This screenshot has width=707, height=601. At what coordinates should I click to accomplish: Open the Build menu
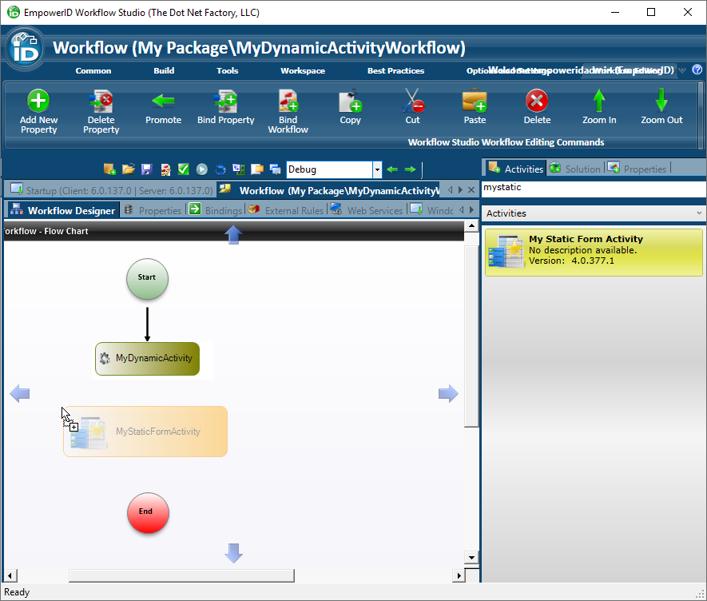pyautogui.click(x=163, y=70)
